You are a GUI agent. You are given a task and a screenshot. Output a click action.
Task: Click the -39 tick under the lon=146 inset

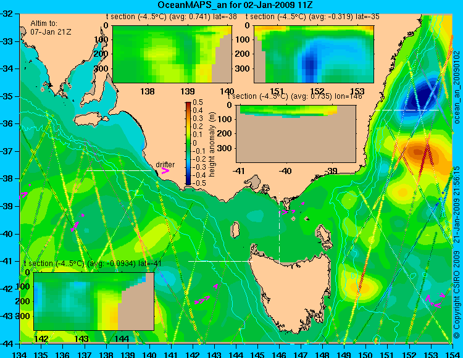tap(331, 171)
